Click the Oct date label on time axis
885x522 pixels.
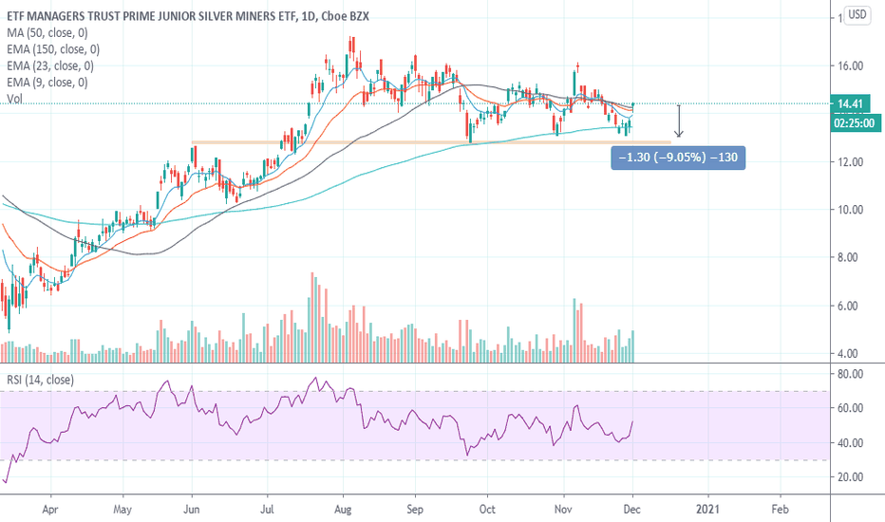point(487,509)
